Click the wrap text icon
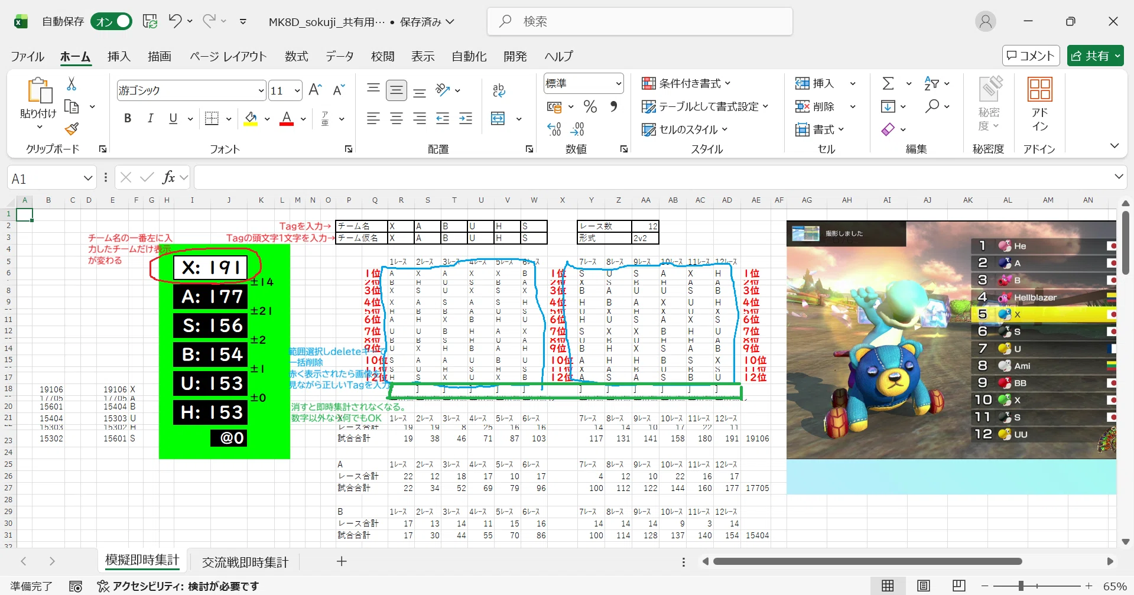1134x595 pixels. (x=499, y=90)
